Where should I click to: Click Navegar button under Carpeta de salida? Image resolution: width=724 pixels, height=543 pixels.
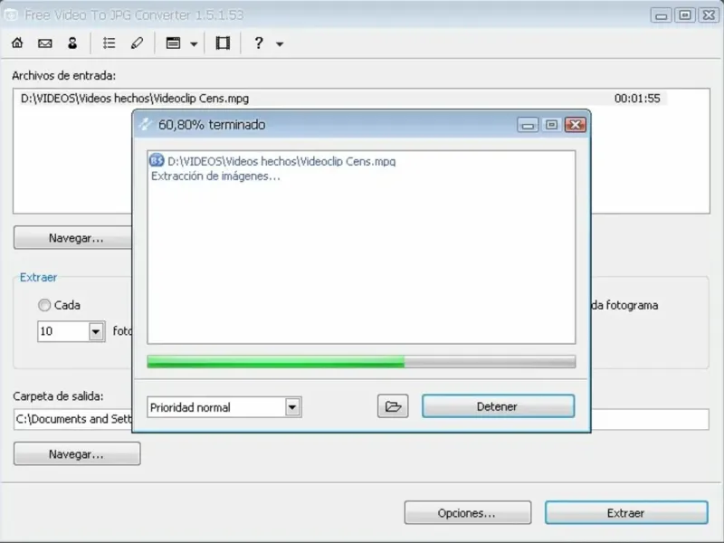77,454
